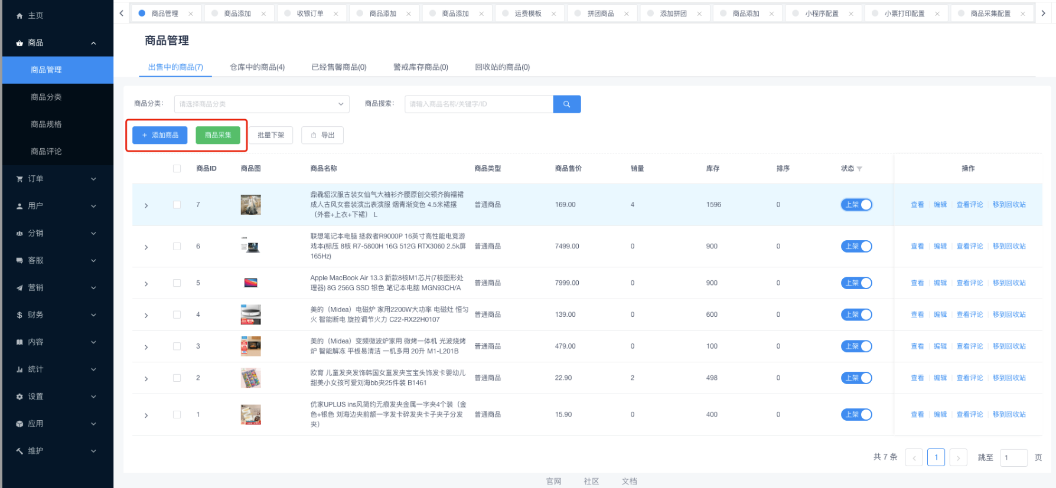Toggle off the listing switch for product 7

click(x=856, y=205)
